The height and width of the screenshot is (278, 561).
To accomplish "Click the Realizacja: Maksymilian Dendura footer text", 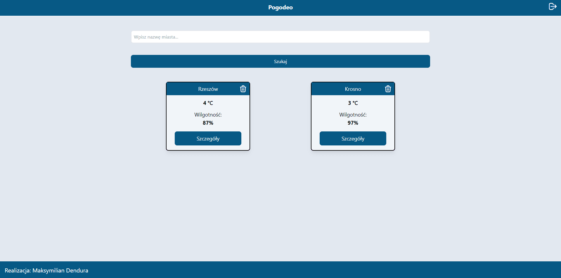I will click(46, 270).
